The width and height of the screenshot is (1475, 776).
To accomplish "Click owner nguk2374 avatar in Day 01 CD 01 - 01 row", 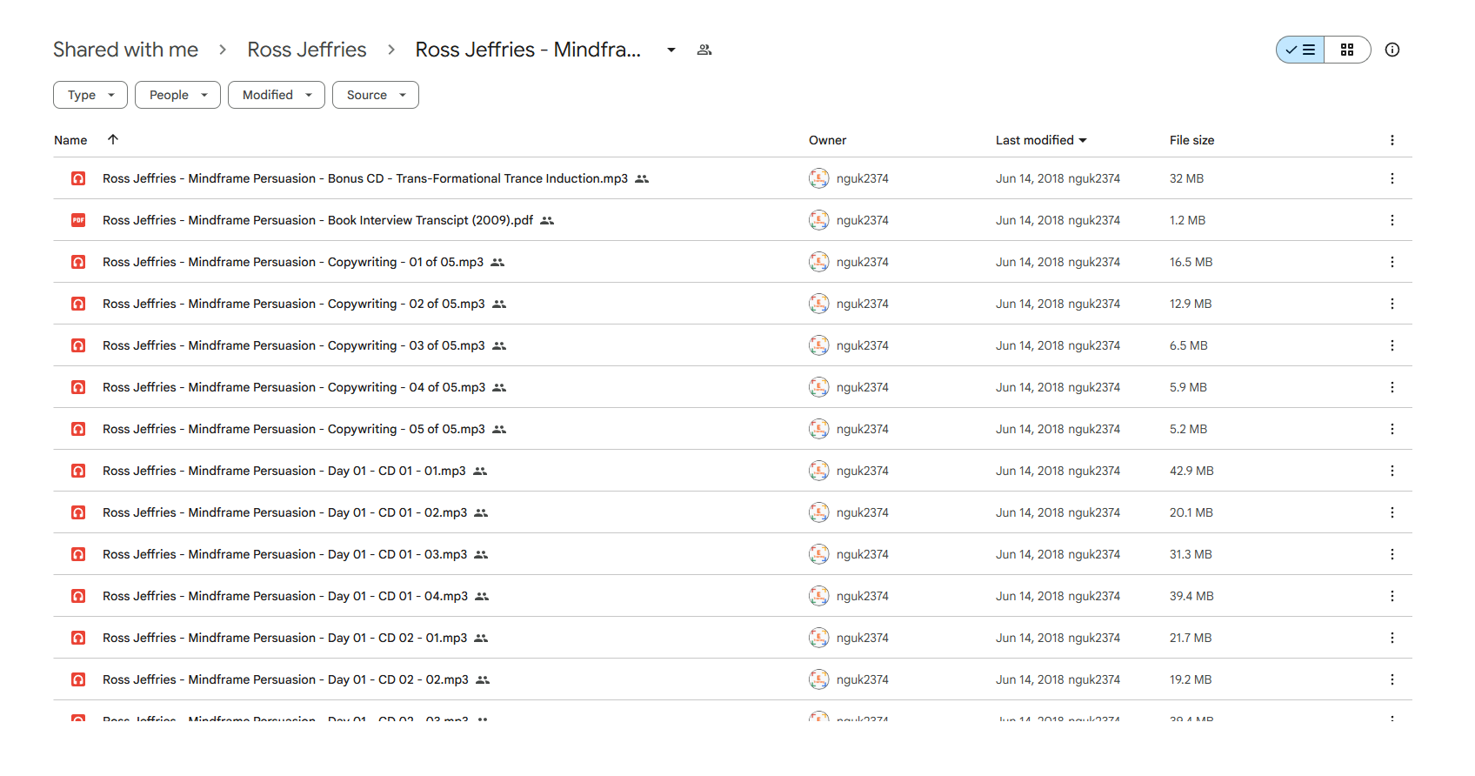I will (x=819, y=471).
